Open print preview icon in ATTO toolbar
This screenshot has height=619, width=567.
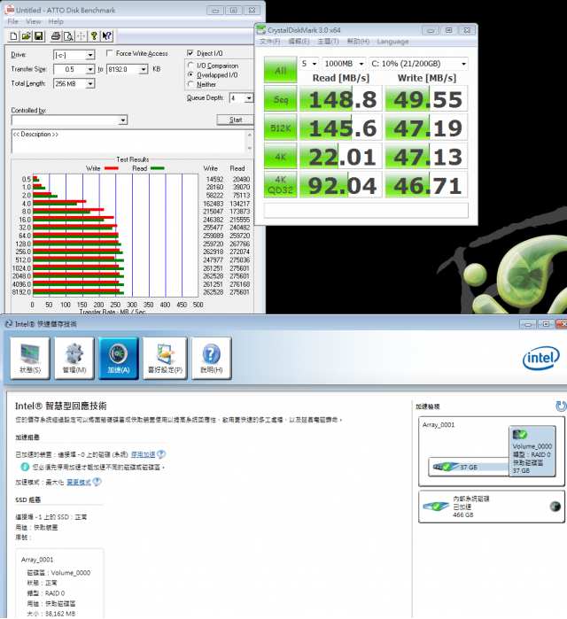pos(68,36)
